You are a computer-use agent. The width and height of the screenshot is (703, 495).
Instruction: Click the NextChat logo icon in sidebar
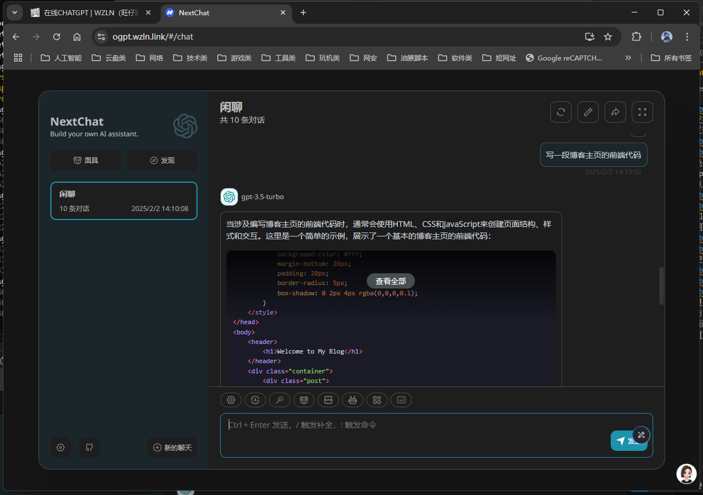[186, 126]
